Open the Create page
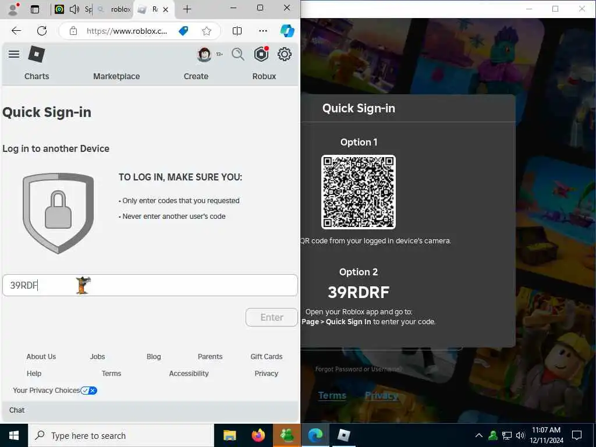This screenshot has height=447, width=596. pyautogui.click(x=196, y=76)
